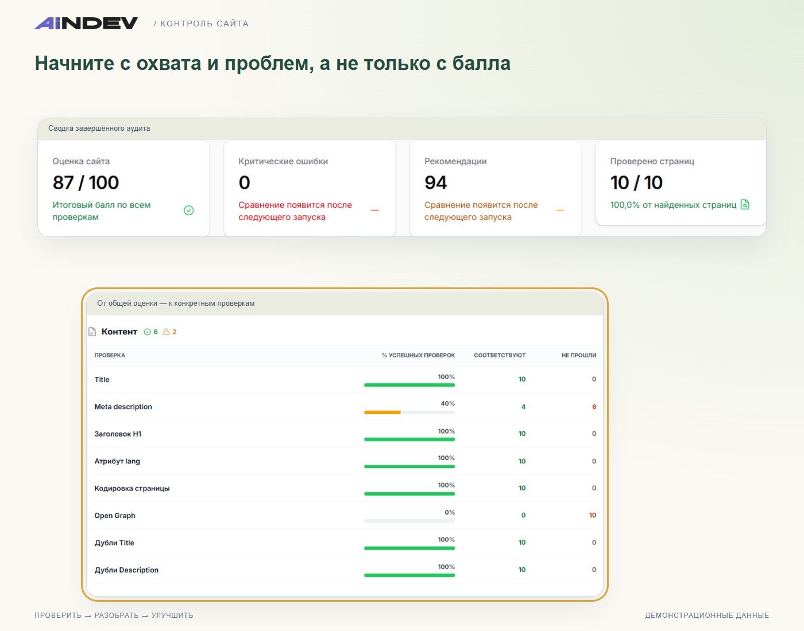Click the Итоговый балл по всем проверкам text
Image resolution: width=804 pixels, height=631 pixels.
(x=102, y=211)
